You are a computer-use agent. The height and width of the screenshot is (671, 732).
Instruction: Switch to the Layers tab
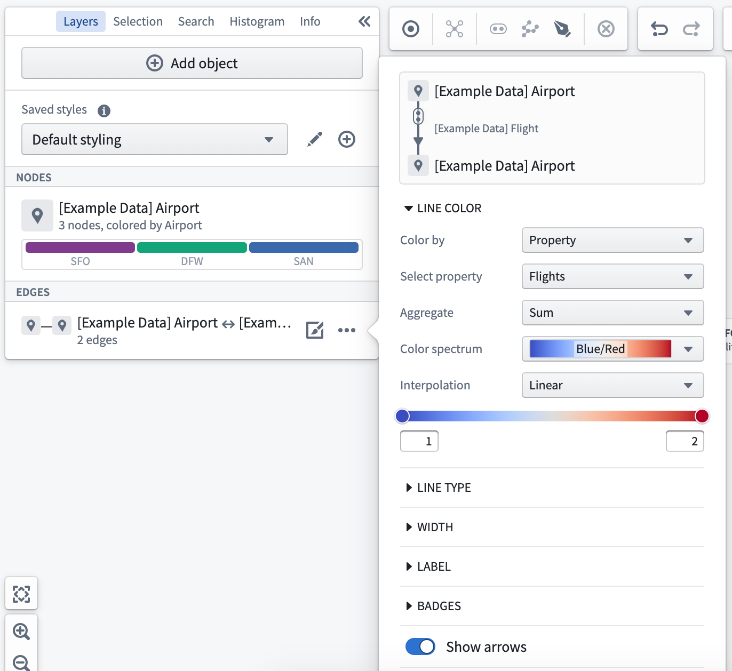point(81,21)
